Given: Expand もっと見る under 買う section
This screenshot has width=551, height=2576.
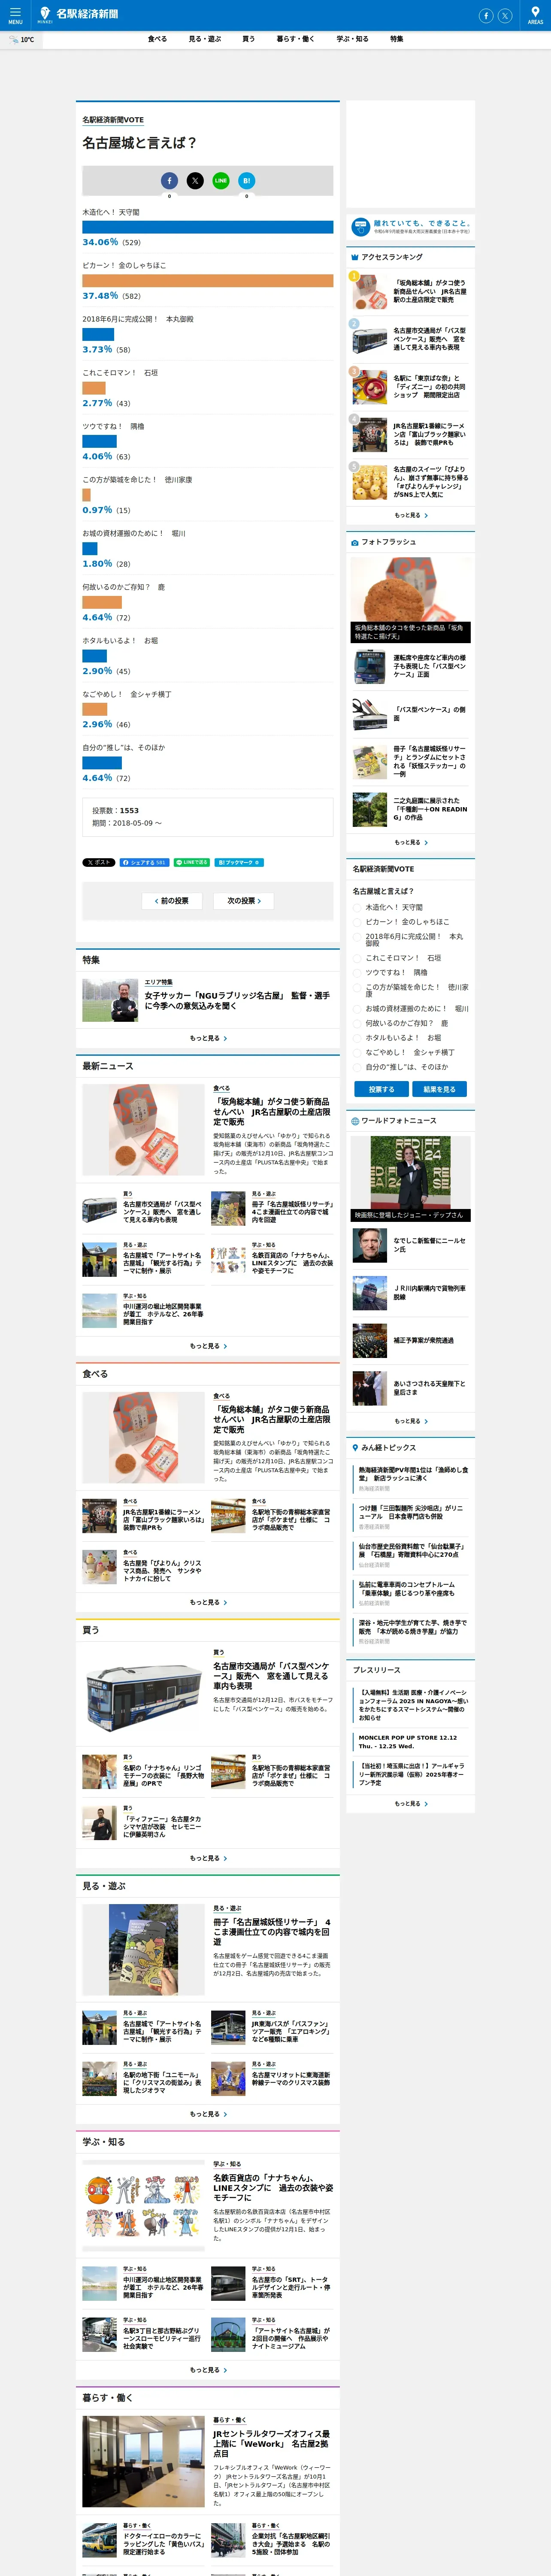Looking at the screenshot, I should [208, 1858].
